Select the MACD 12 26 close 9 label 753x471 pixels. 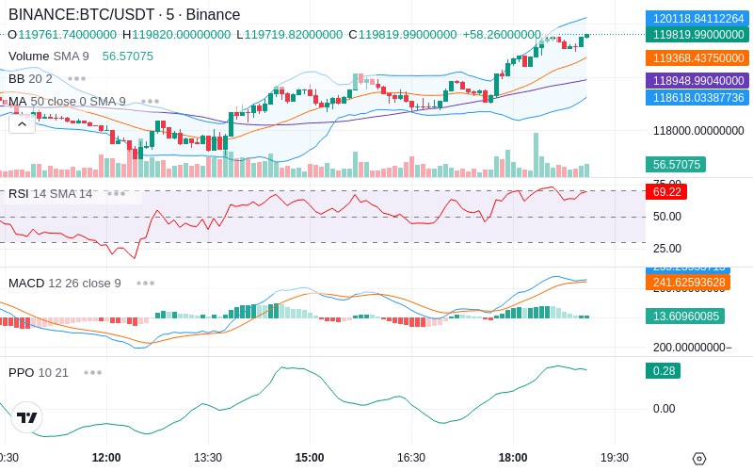[65, 284]
